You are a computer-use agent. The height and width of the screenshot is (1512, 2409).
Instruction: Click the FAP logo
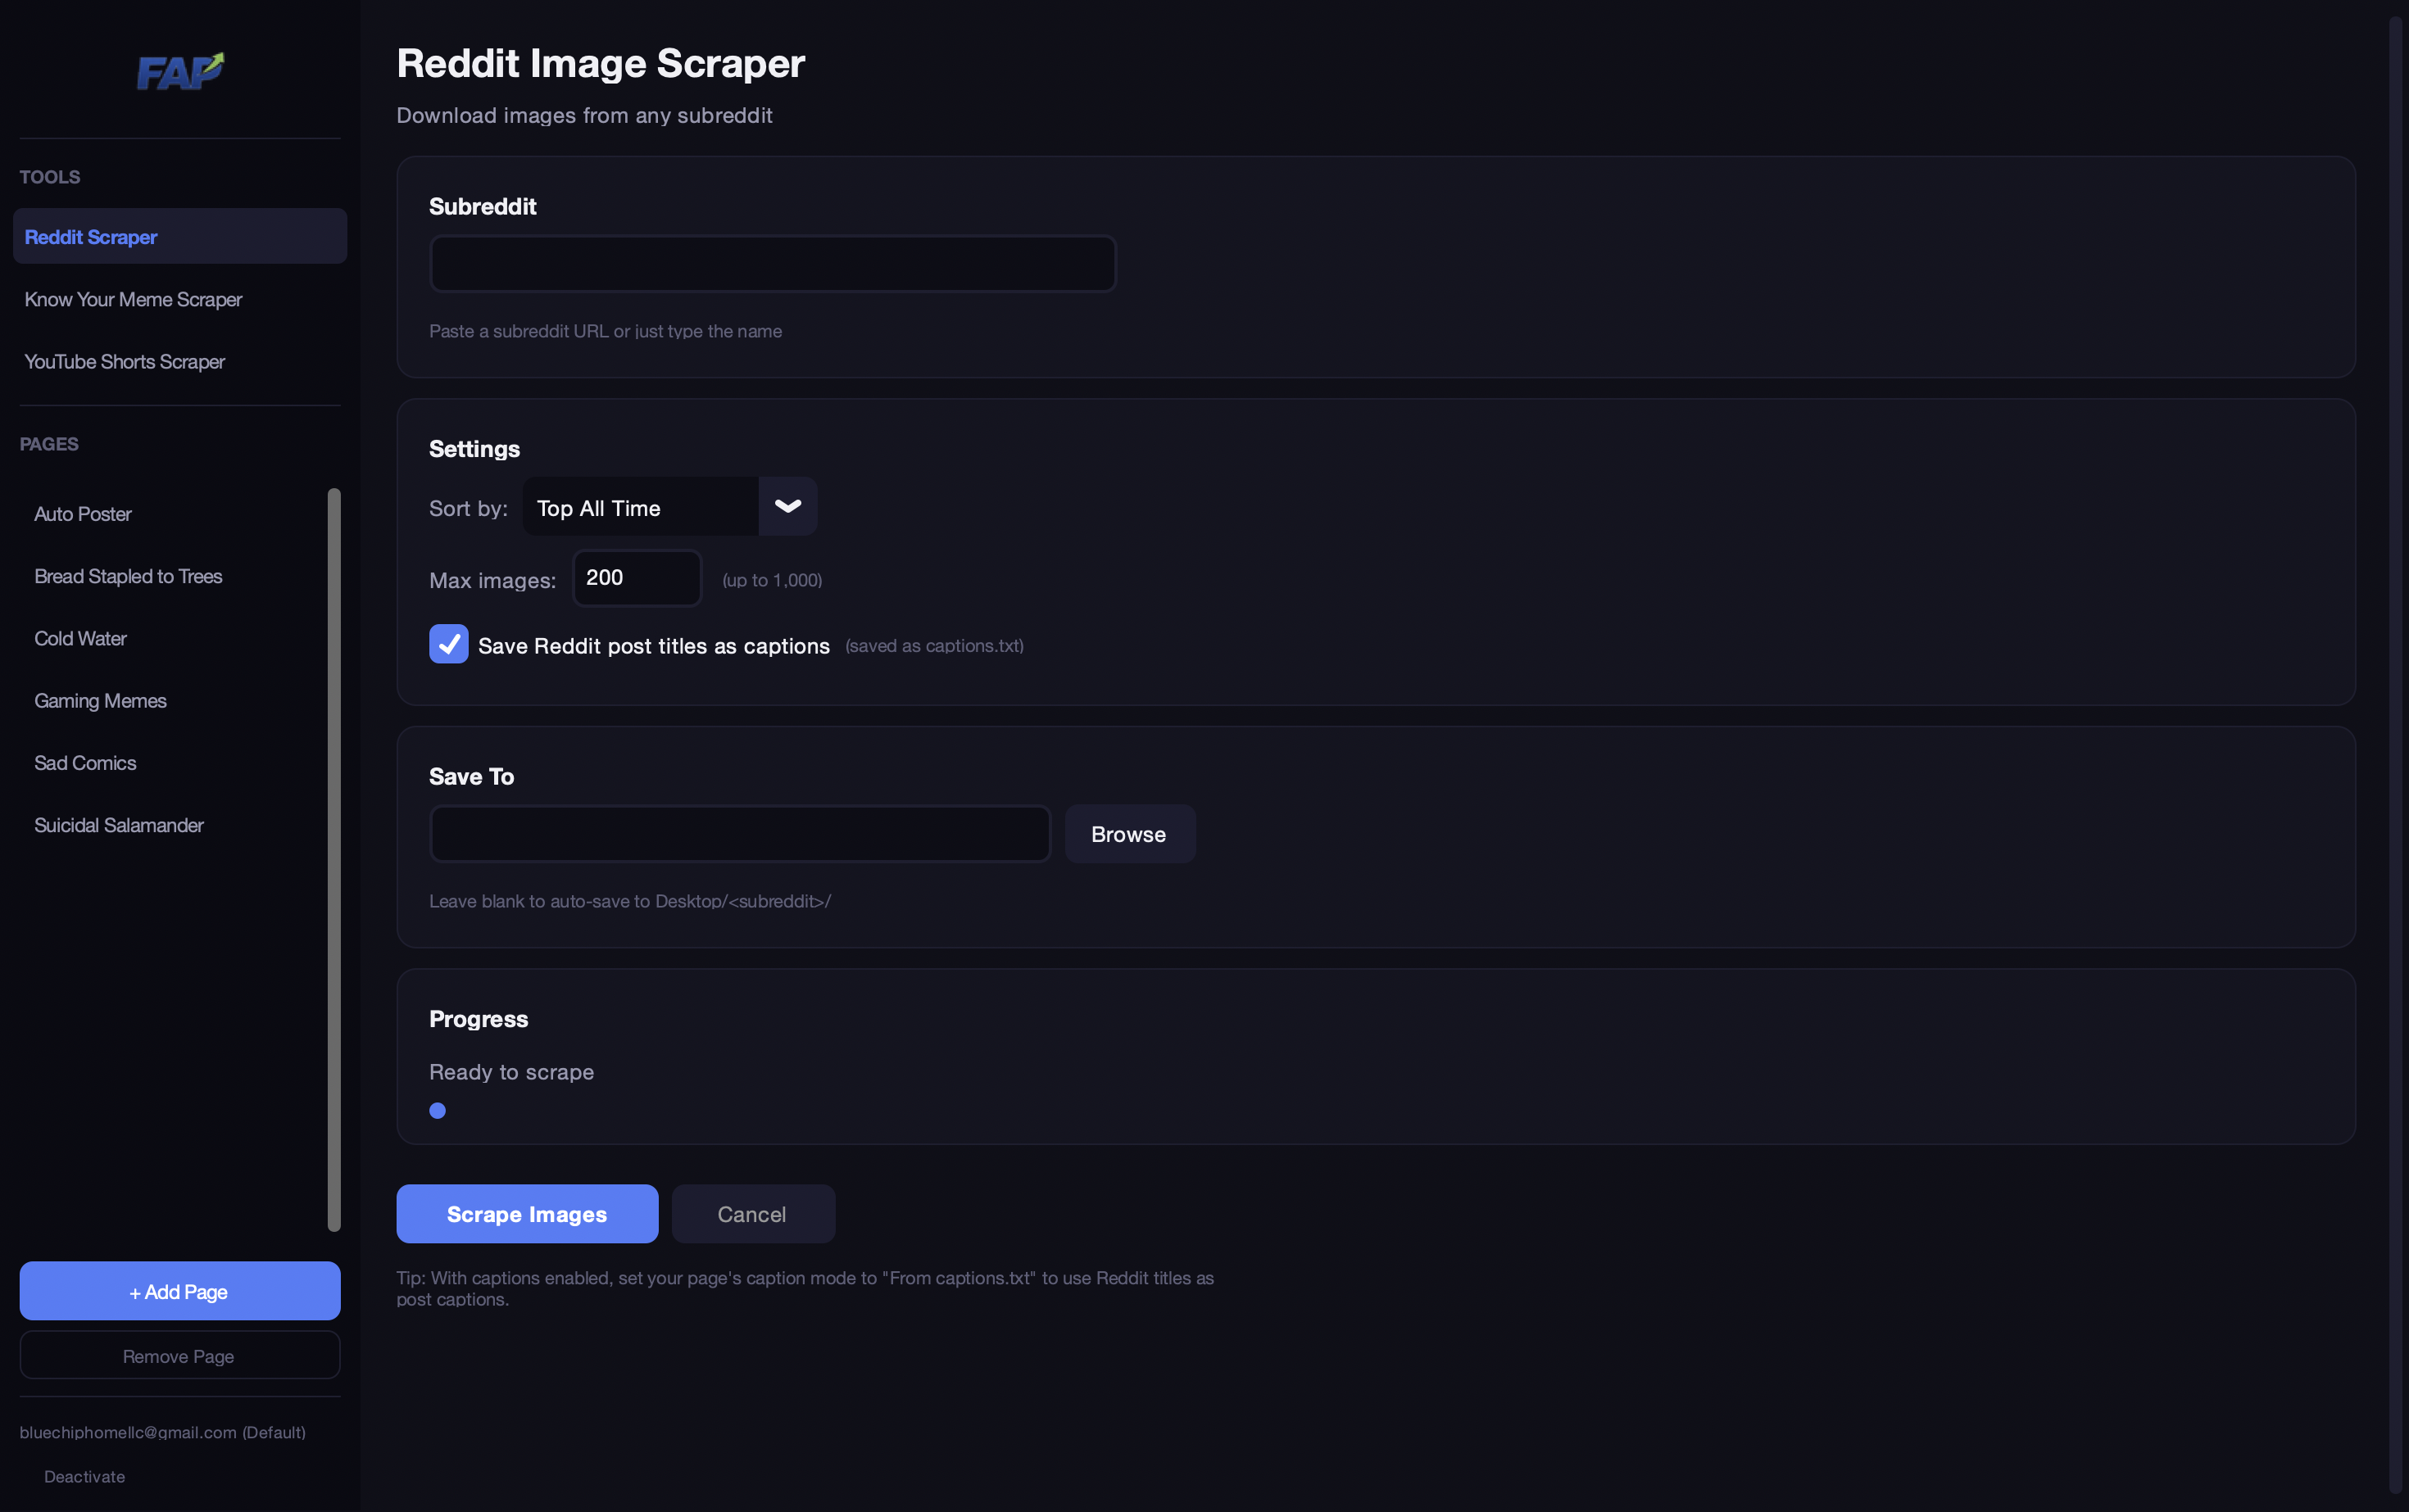click(x=180, y=70)
